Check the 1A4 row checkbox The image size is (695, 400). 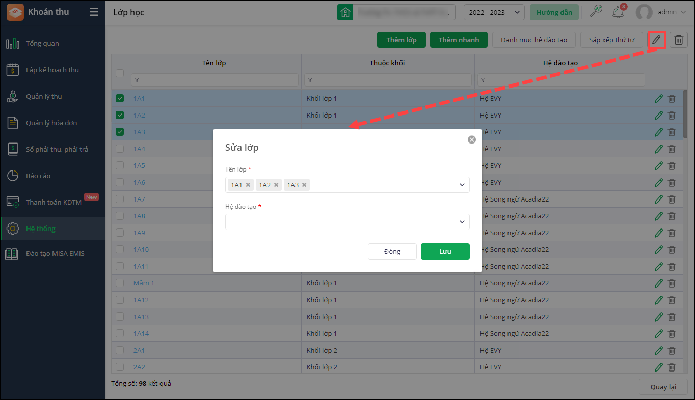120,149
